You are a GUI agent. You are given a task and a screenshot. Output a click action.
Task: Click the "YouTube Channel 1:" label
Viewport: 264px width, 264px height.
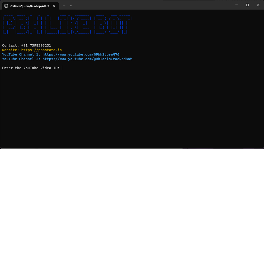point(21,54)
